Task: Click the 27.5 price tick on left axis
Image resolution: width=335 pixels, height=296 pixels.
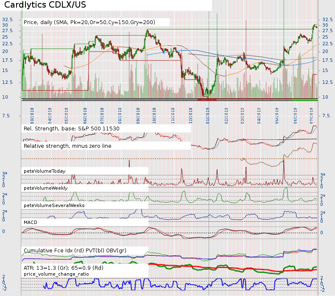Action: 8,31
